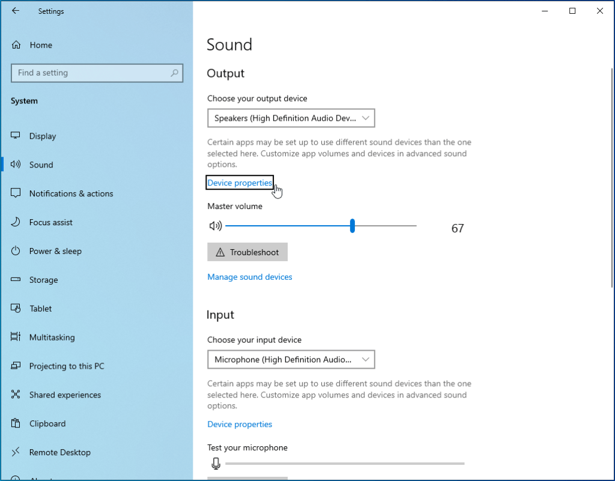Open the search field magnifier dropdown area
Screen dimensions: 615x481
[x=174, y=73]
